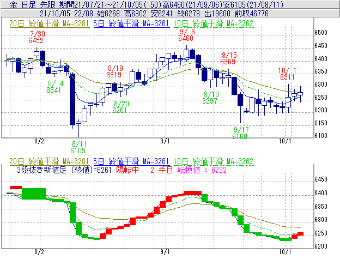Click the 10/1 6311 high label

(287, 74)
